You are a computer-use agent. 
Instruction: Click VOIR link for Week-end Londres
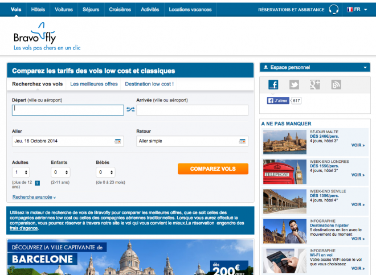(358, 175)
